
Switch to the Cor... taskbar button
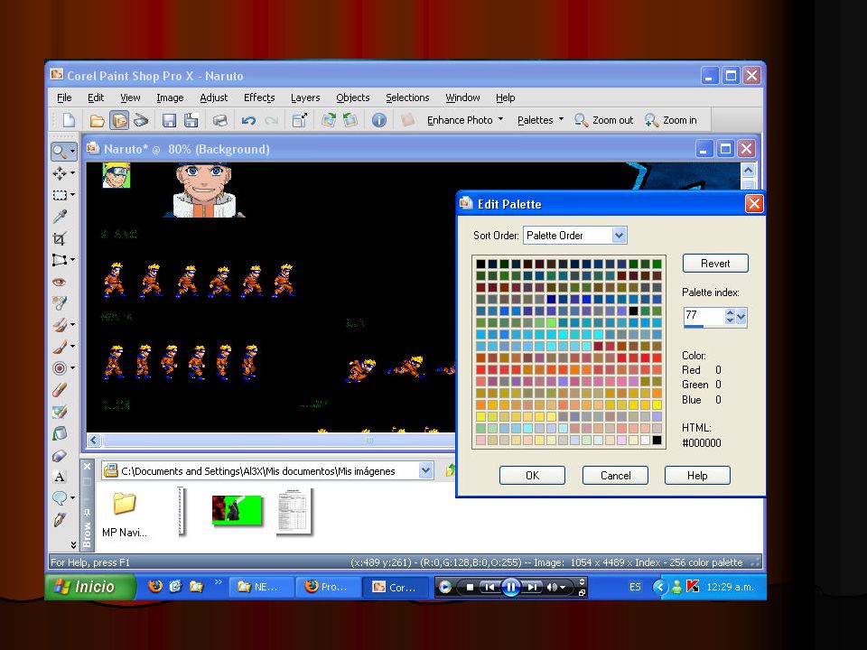click(x=396, y=587)
